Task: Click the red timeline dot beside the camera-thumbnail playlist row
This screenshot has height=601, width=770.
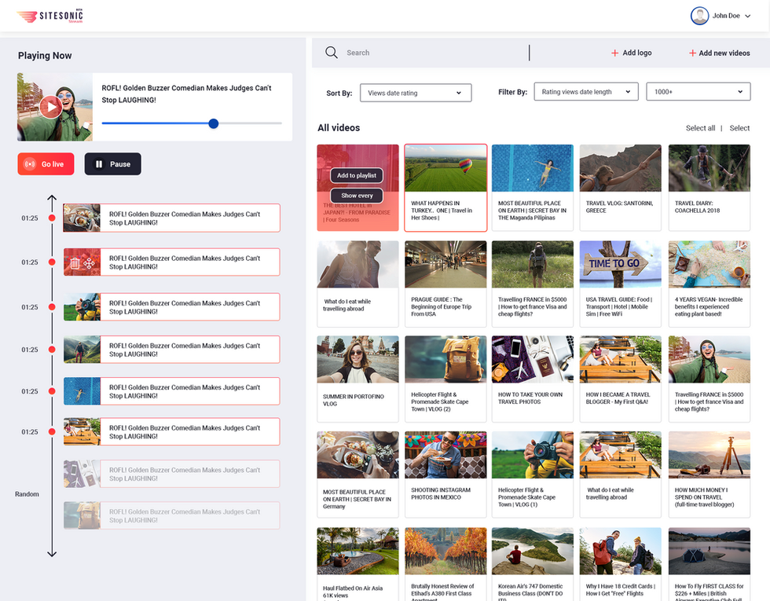Action: coord(52,307)
